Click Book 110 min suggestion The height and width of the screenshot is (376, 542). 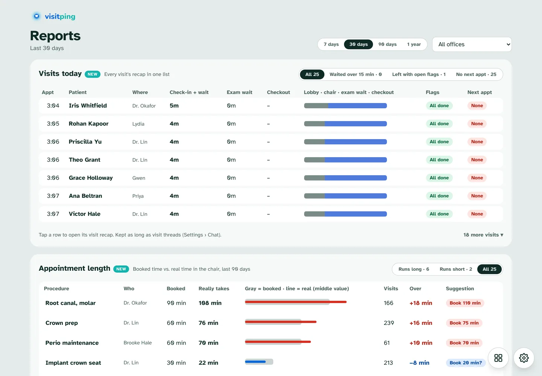tap(465, 303)
